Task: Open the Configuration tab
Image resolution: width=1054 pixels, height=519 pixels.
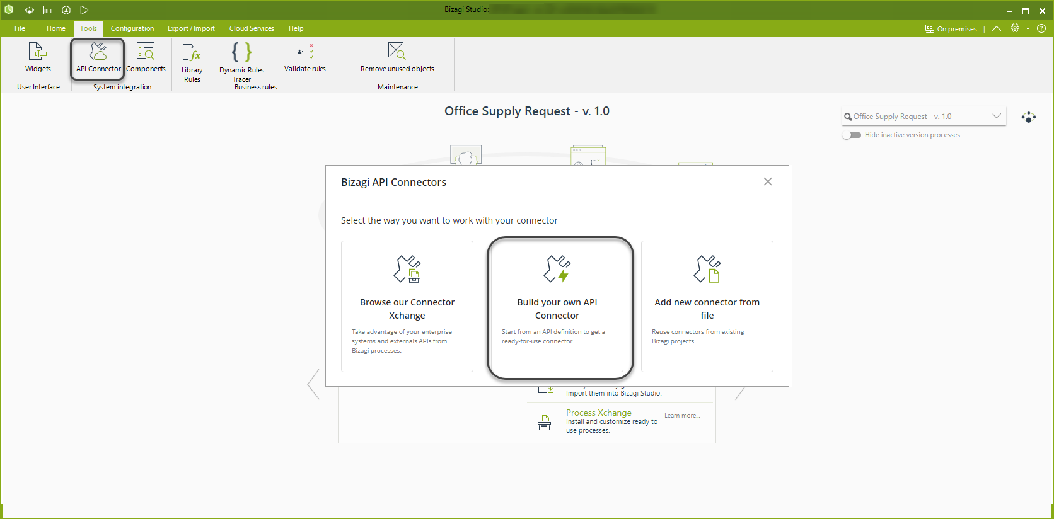Action: coord(132,28)
